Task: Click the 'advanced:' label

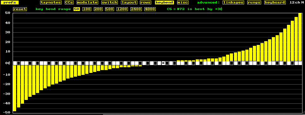Action: [x=208, y=3]
